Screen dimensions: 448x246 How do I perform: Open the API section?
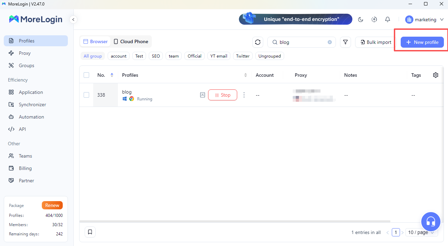pos(22,129)
